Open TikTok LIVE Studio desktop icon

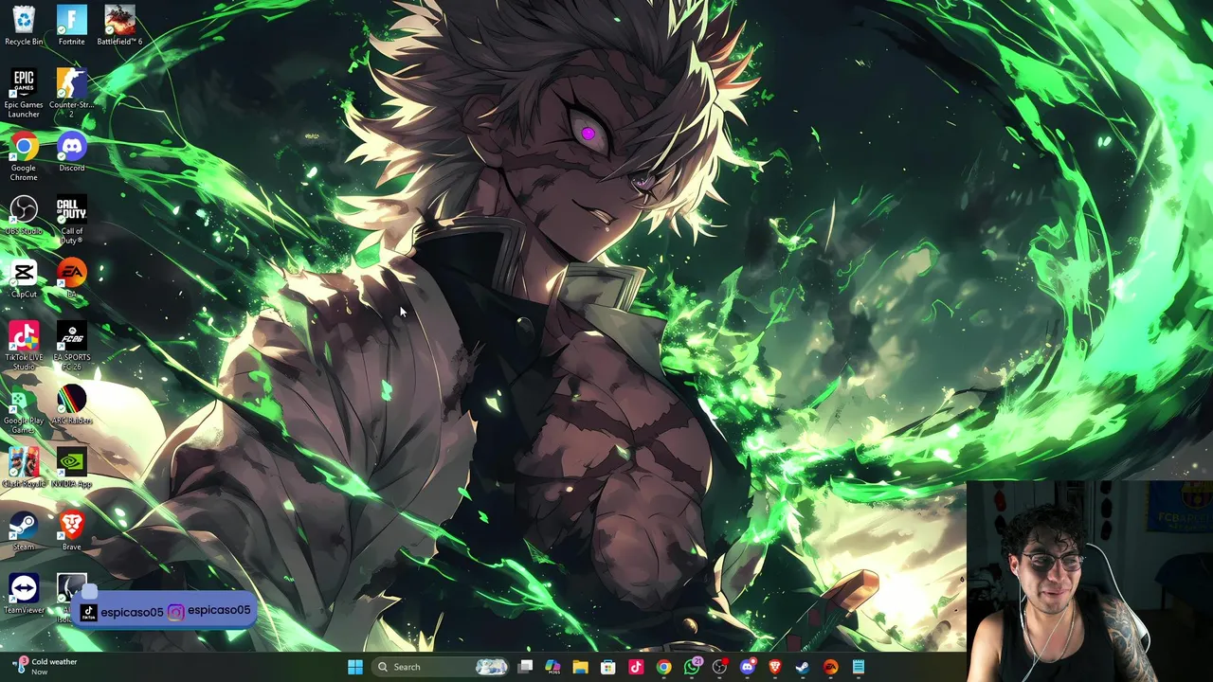pos(24,346)
